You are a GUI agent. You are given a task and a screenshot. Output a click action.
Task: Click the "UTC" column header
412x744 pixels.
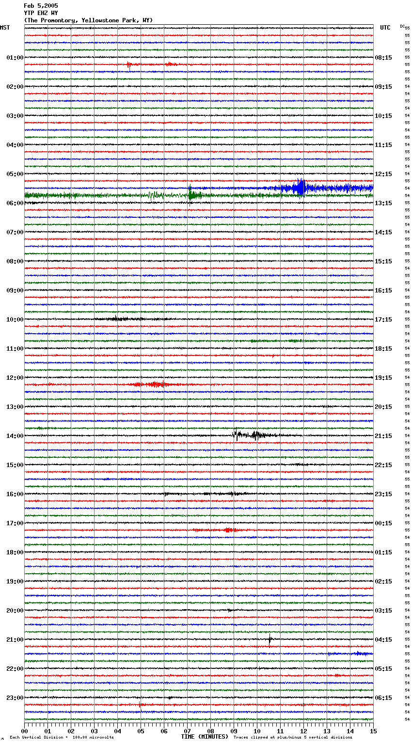[385, 28]
